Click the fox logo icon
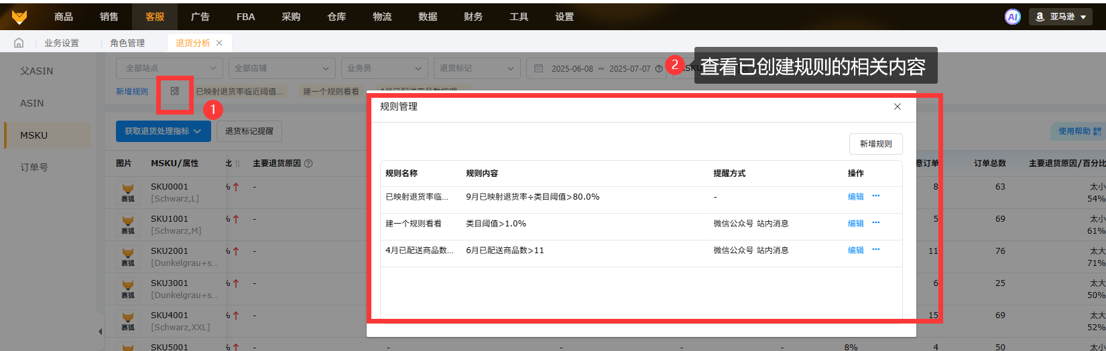This screenshot has height=351, width=1106. coord(20,17)
